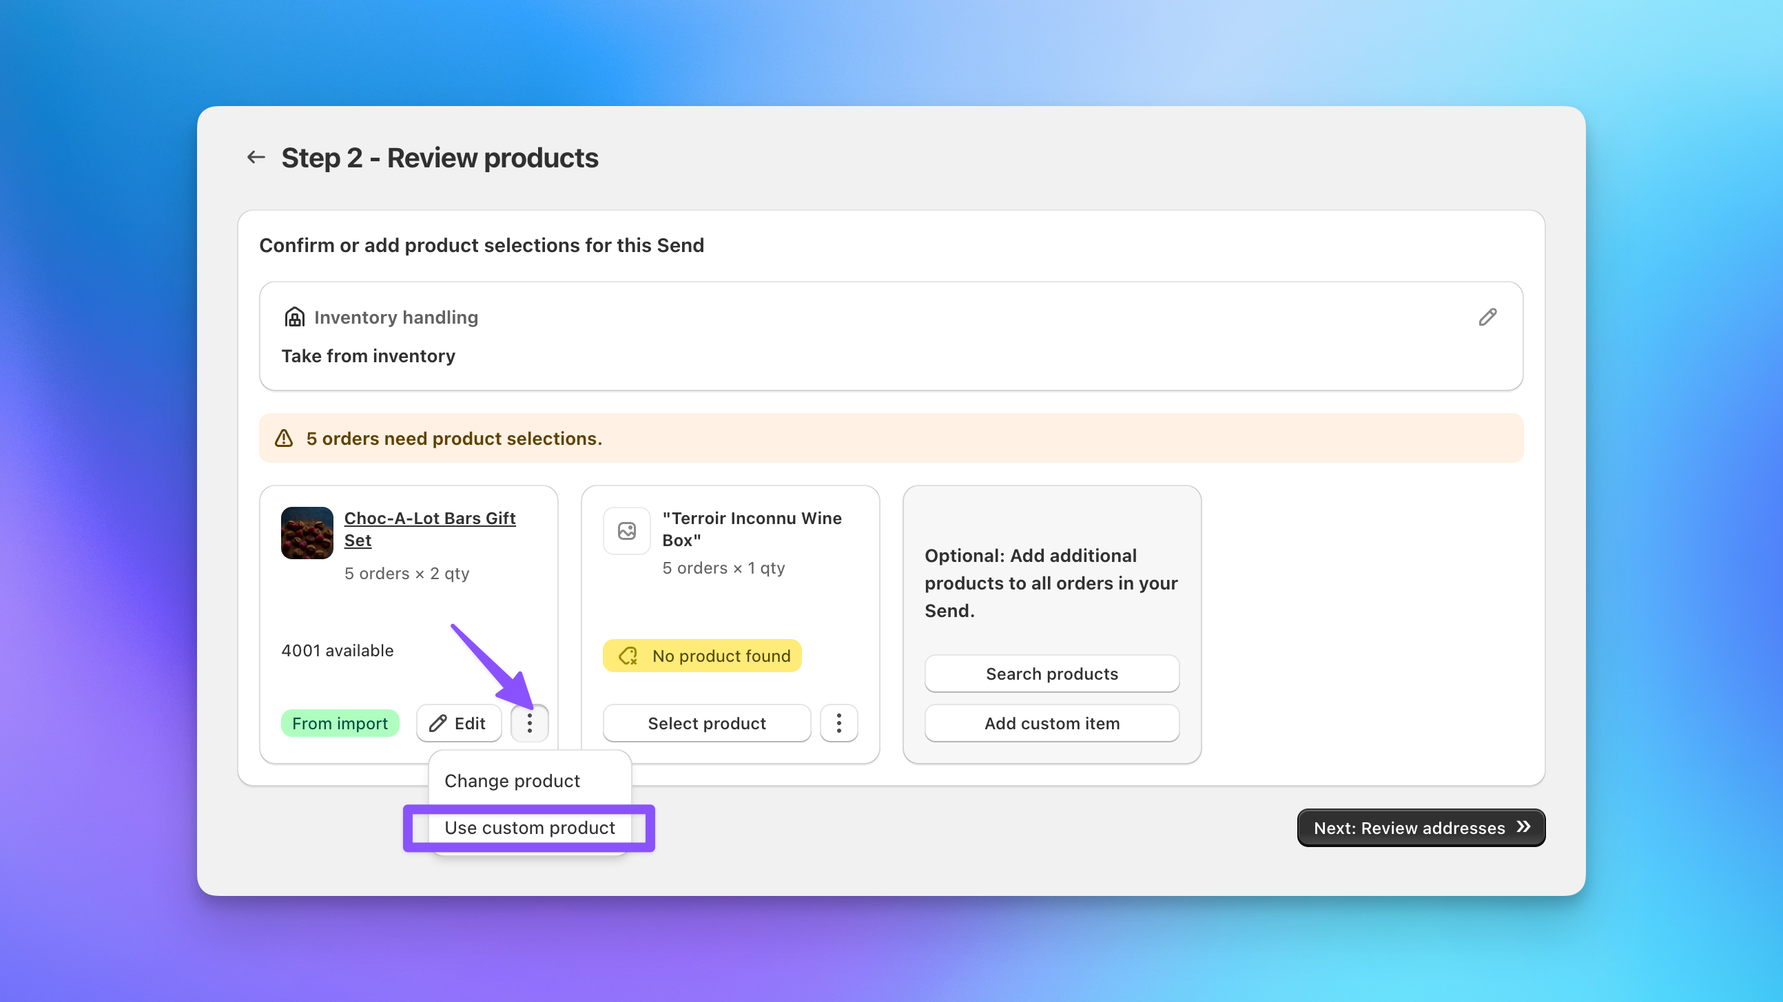Proceed to Next: Review addresses

[x=1421, y=828]
